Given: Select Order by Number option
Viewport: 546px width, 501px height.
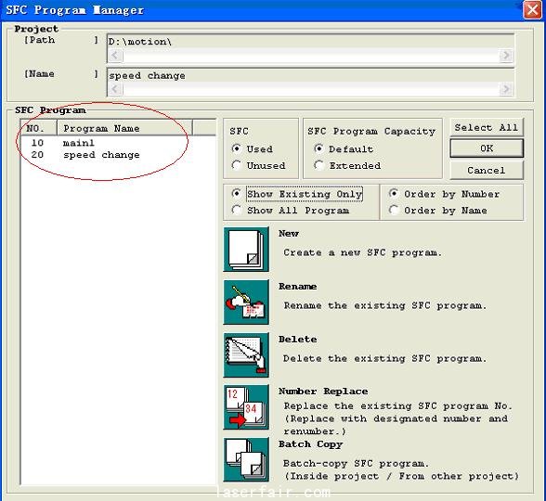Looking at the screenshot, I should coord(394,193).
